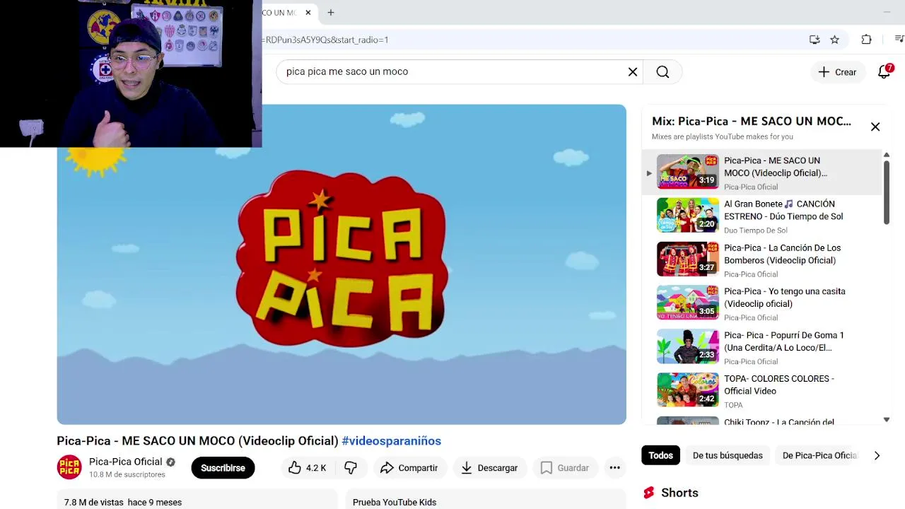Open the more actions three-dot menu
Image resolution: width=905 pixels, height=509 pixels.
coord(614,467)
